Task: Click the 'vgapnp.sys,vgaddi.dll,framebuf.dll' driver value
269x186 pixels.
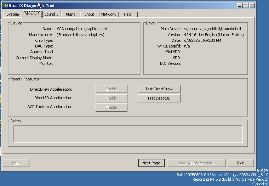Action: pos(213,29)
